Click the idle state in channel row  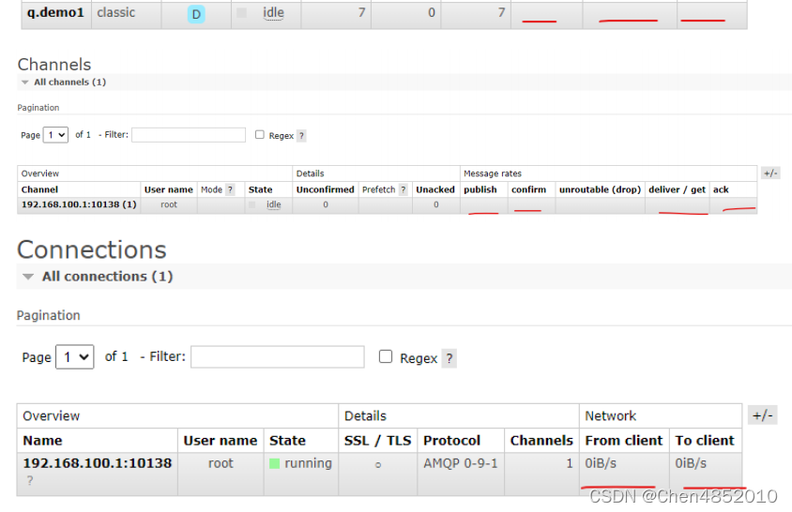pyautogui.click(x=274, y=204)
